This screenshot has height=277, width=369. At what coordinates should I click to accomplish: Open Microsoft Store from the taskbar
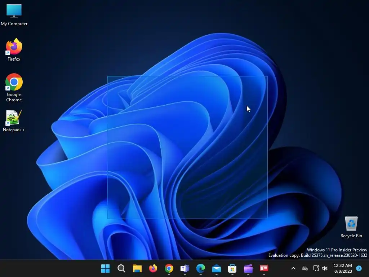pos(232,268)
